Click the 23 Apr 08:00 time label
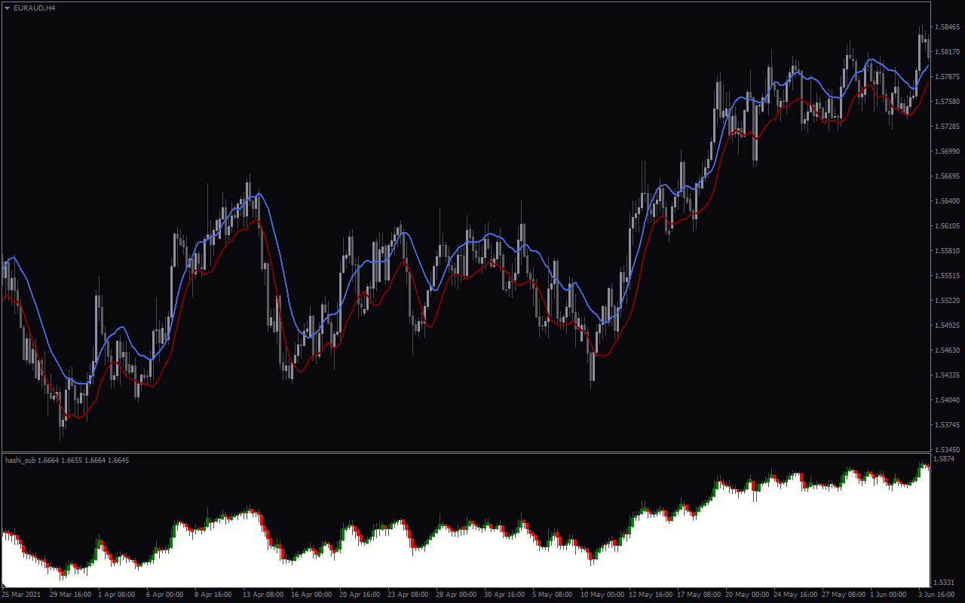This screenshot has width=965, height=603. click(408, 595)
